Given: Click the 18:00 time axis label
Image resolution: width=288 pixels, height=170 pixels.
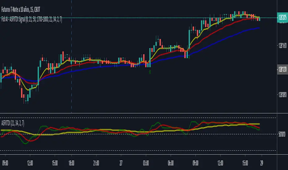Looking at the screenshot, I should pos(71,163).
